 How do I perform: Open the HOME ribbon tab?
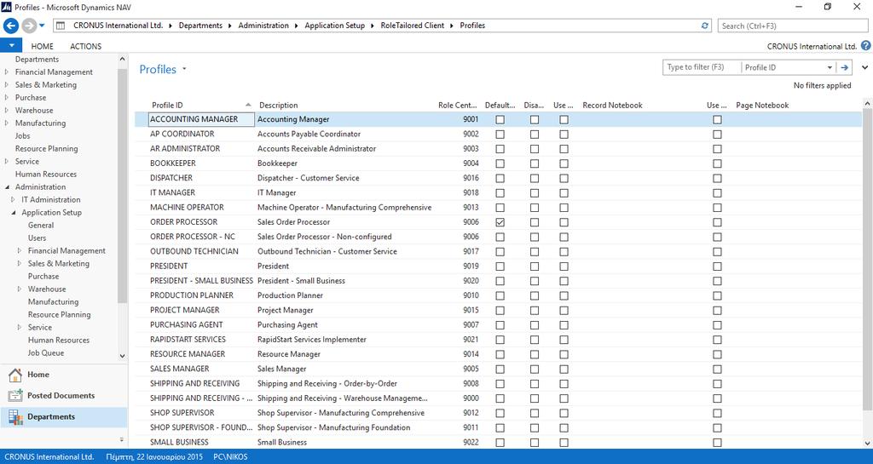[43, 46]
